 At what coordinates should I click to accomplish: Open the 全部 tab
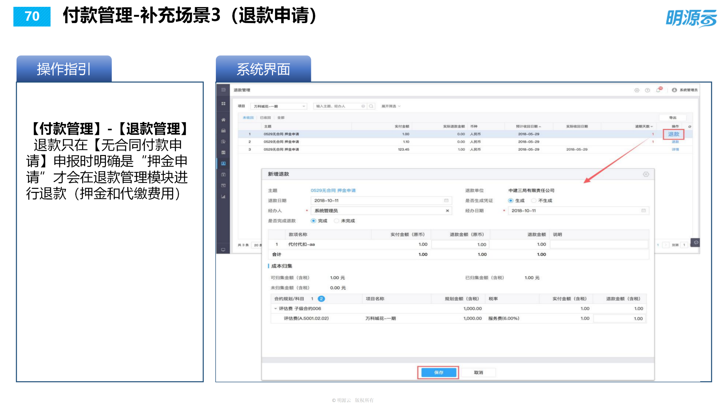(281, 117)
